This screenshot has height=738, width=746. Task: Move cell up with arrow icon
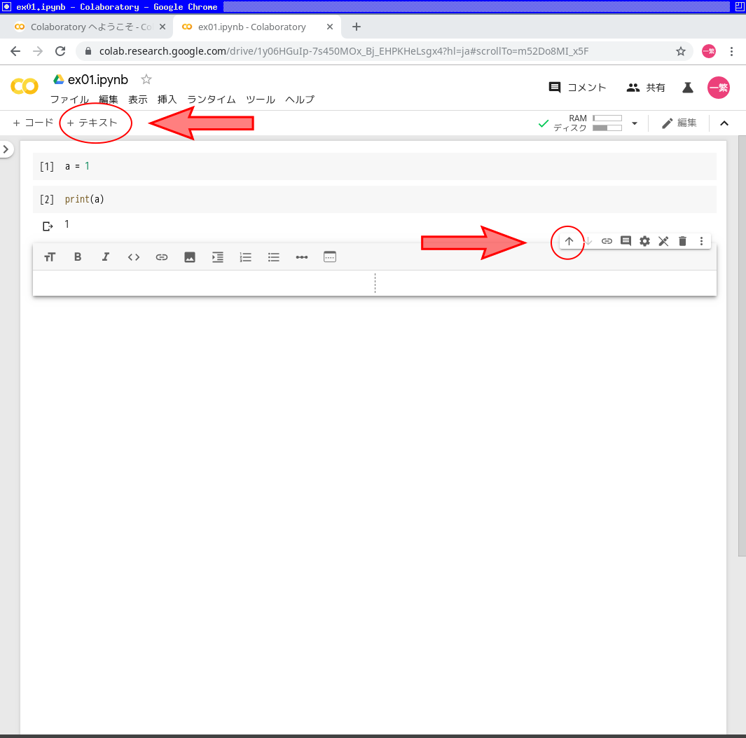(569, 241)
